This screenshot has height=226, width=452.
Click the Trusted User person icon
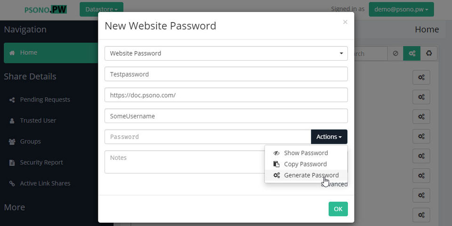pyautogui.click(x=12, y=121)
